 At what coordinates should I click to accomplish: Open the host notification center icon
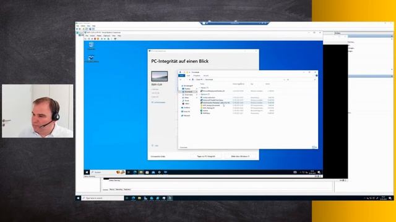click(390, 199)
